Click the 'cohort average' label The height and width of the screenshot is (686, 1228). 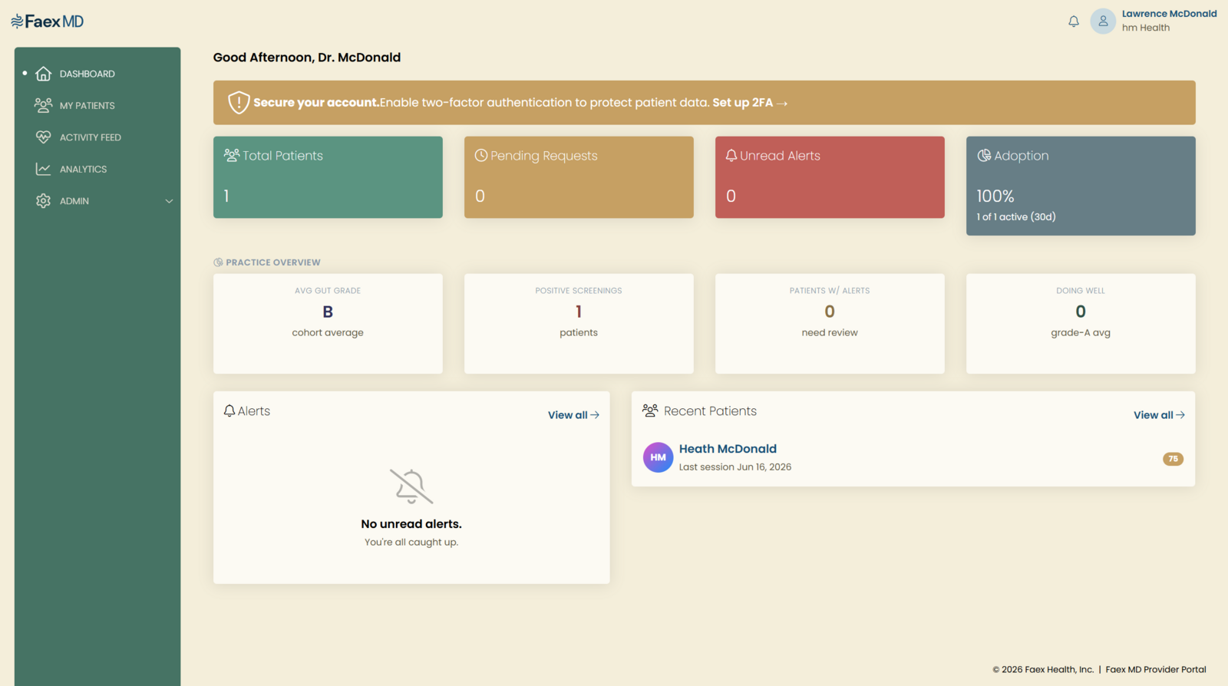click(x=328, y=333)
